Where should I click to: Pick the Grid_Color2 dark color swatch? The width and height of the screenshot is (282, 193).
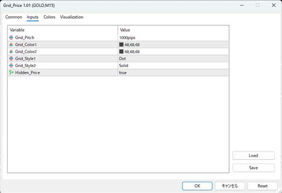click(x=122, y=52)
